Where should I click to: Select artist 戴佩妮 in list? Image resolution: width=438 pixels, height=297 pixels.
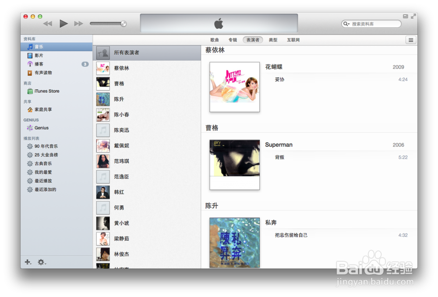[147, 146]
